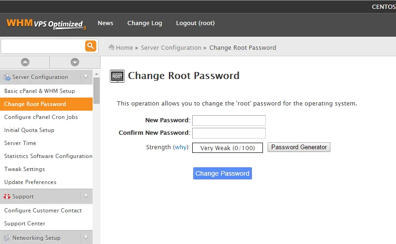Click the down arrow sidebar navigation button

75,62
